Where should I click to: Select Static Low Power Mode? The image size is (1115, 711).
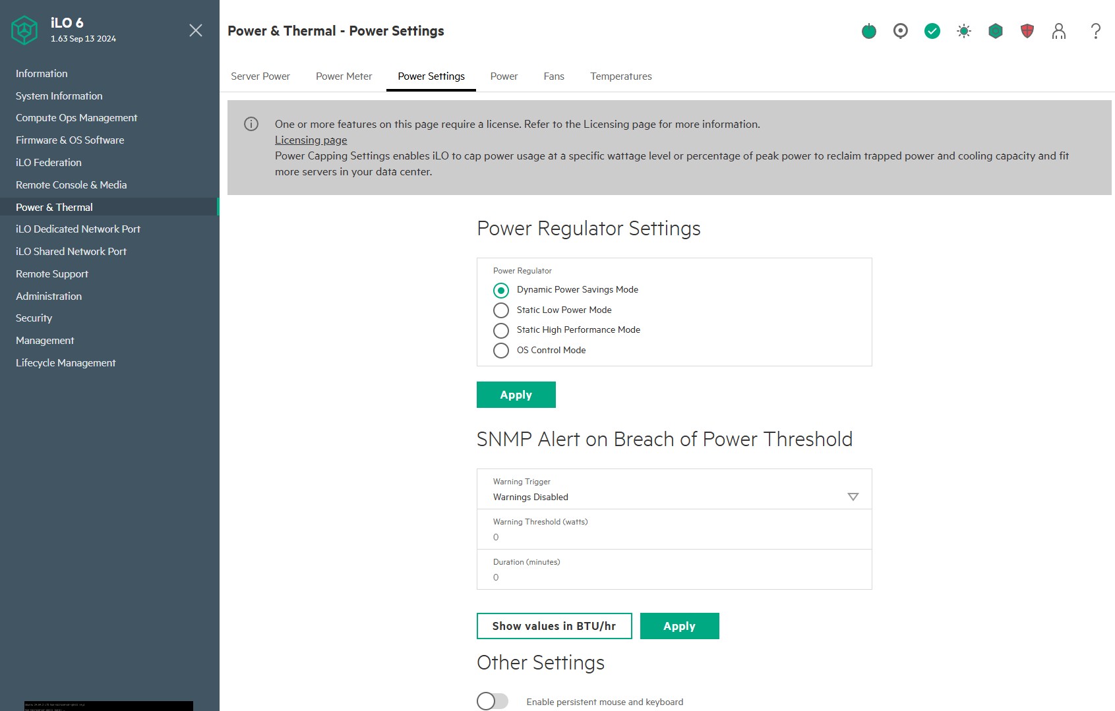pyautogui.click(x=501, y=310)
